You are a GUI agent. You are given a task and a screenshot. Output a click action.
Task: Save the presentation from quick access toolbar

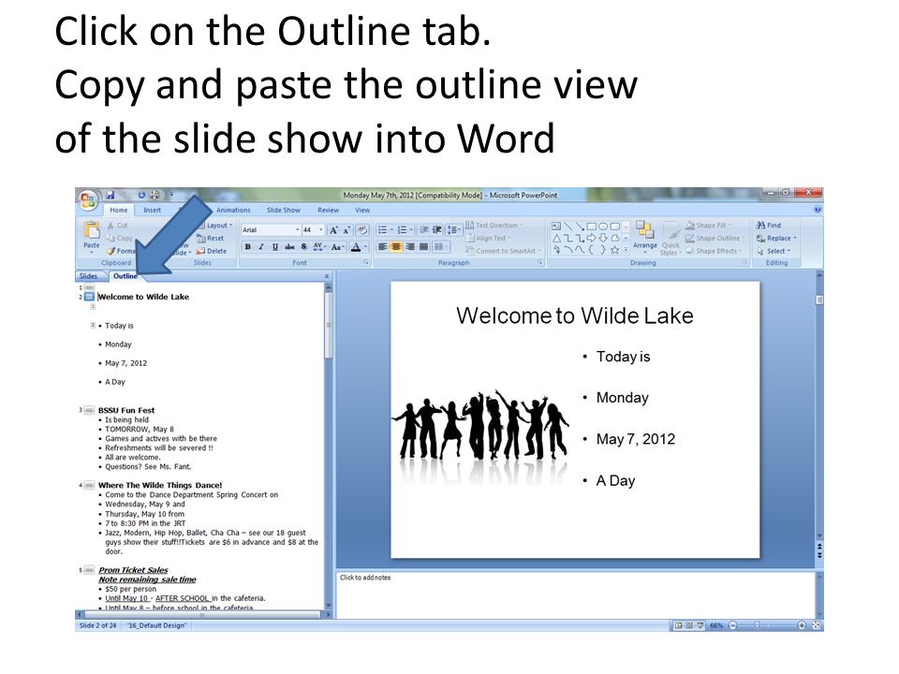[111, 196]
